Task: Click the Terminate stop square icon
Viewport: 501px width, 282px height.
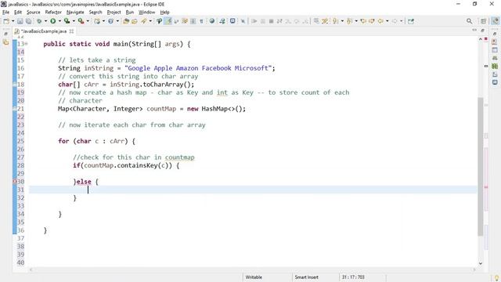Action: coord(271,21)
